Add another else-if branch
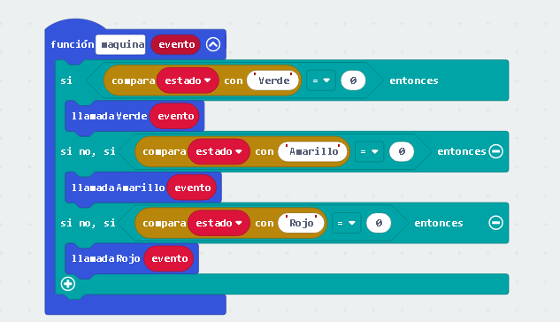The width and height of the screenshot is (560, 322). coord(68,284)
